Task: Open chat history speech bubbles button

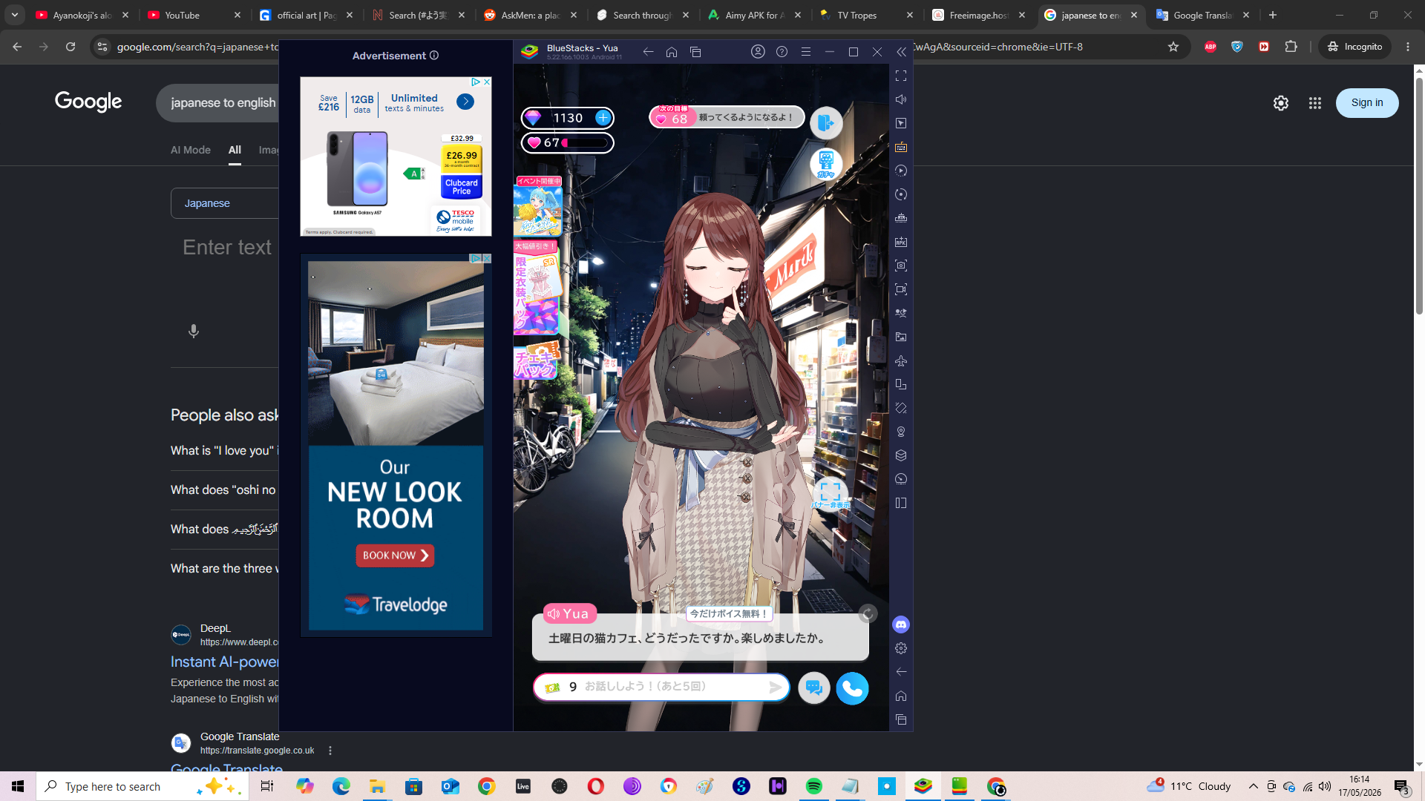Action: (814, 688)
